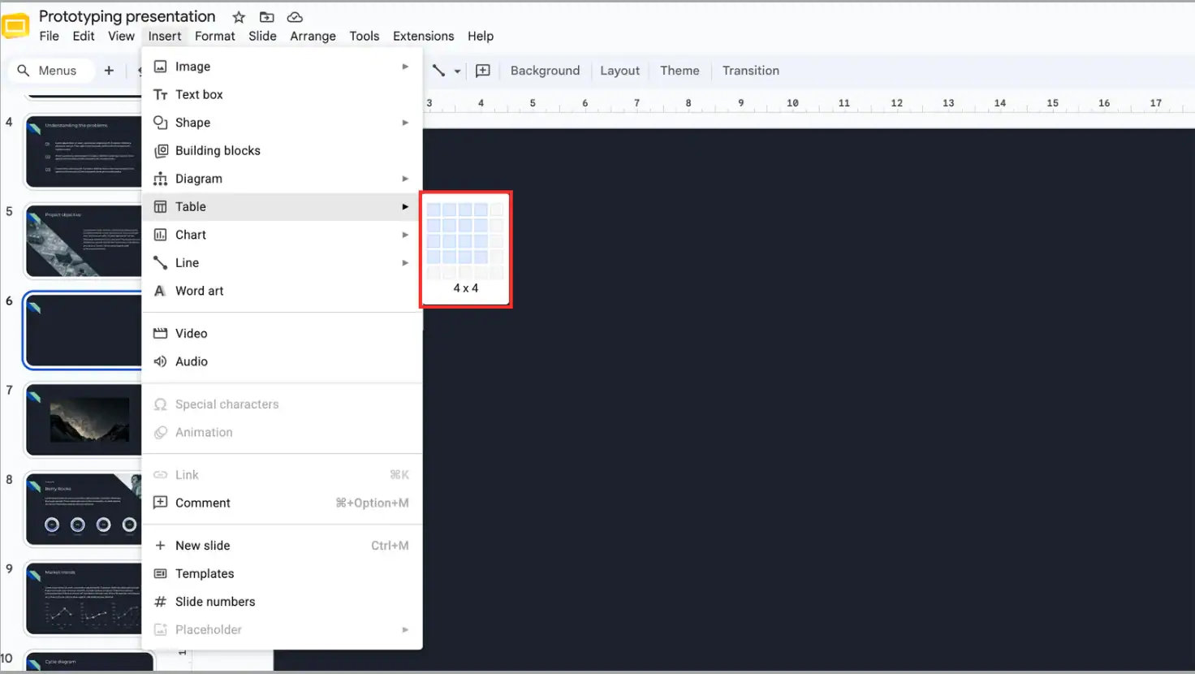Click the Transition button
The image size is (1195, 674).
pyautogui.click(x=751, y=71)
